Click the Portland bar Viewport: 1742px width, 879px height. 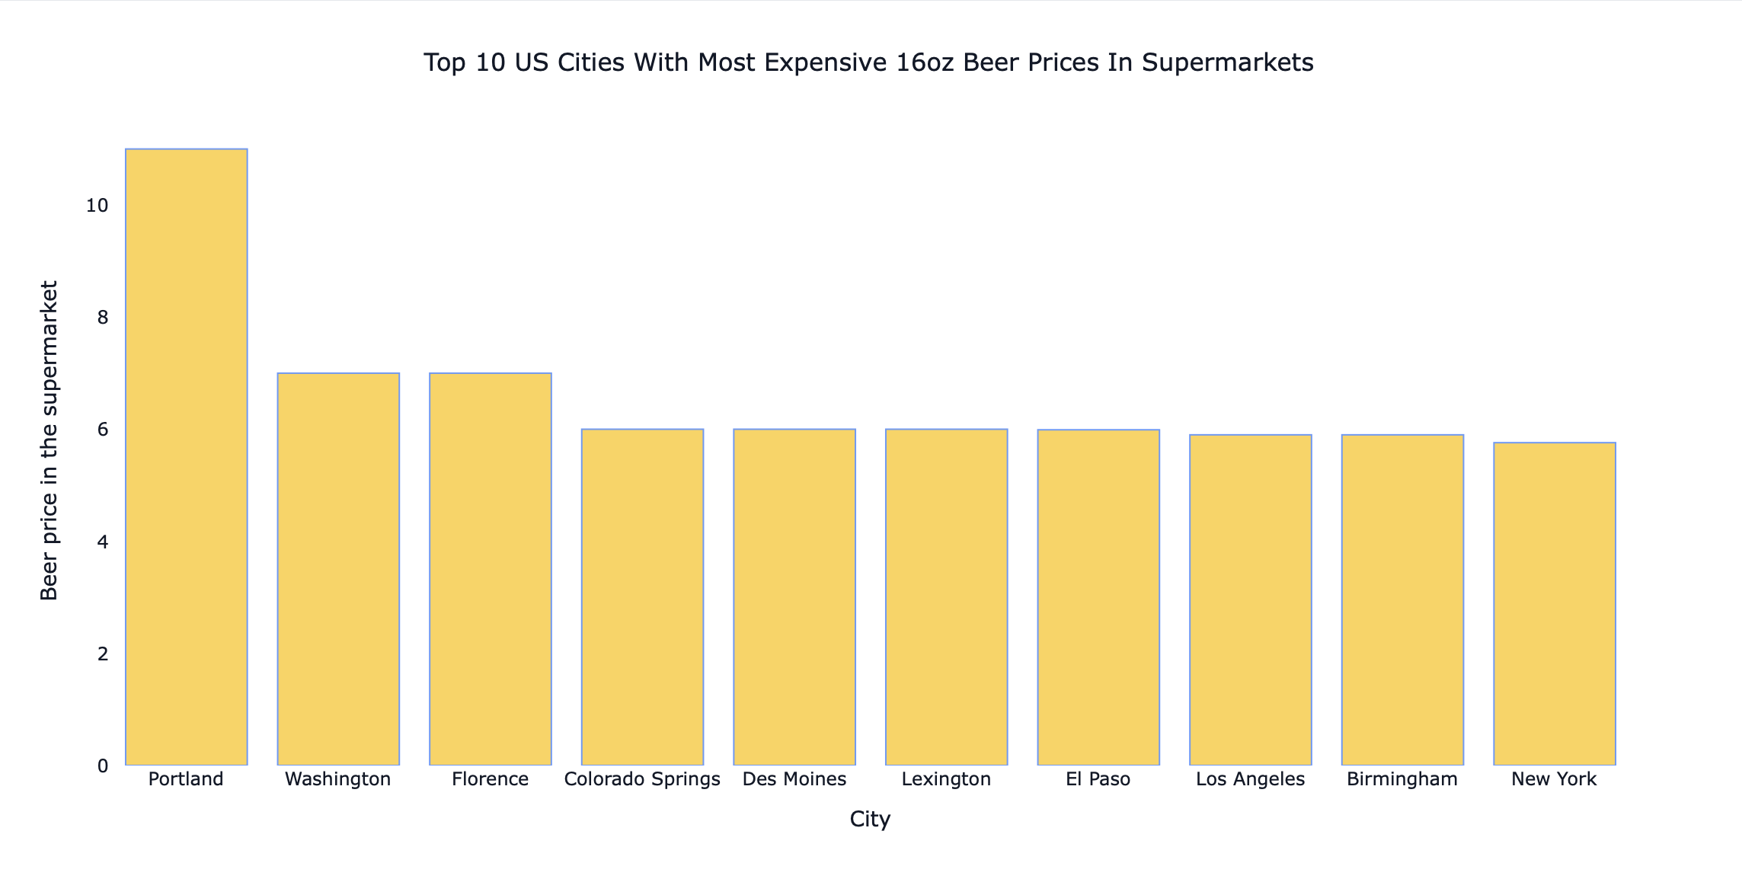pos(186,457)
